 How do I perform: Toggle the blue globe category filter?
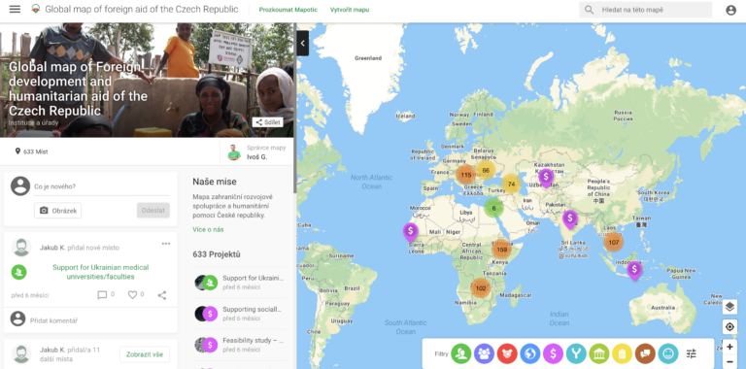(530, 353)
